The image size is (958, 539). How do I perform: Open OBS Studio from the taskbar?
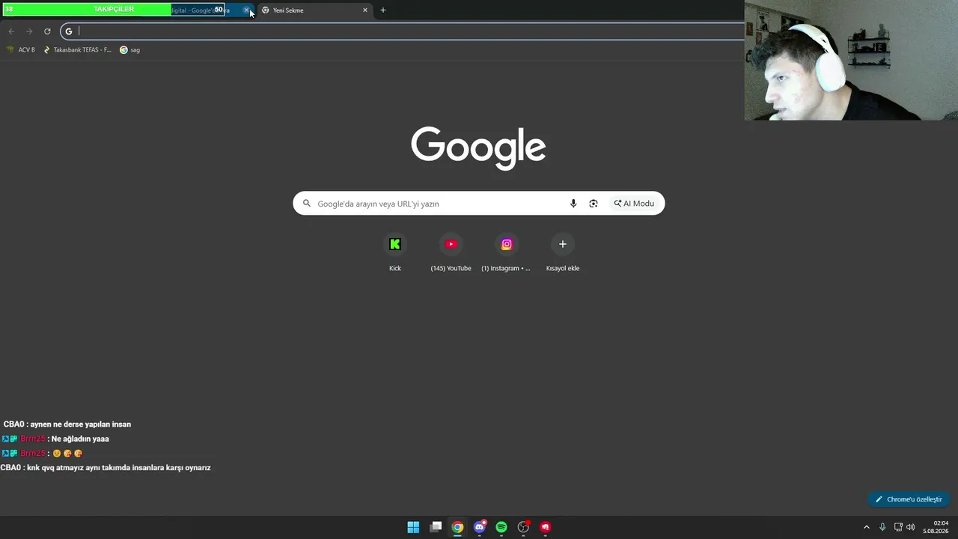pos(524,527)
